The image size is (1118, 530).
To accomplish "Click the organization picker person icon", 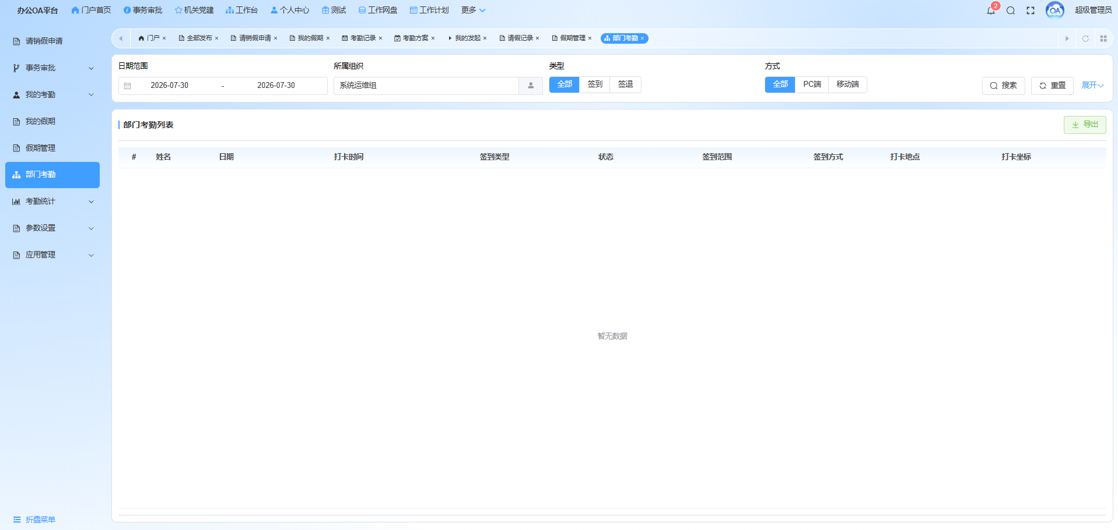I will (531, 86).
